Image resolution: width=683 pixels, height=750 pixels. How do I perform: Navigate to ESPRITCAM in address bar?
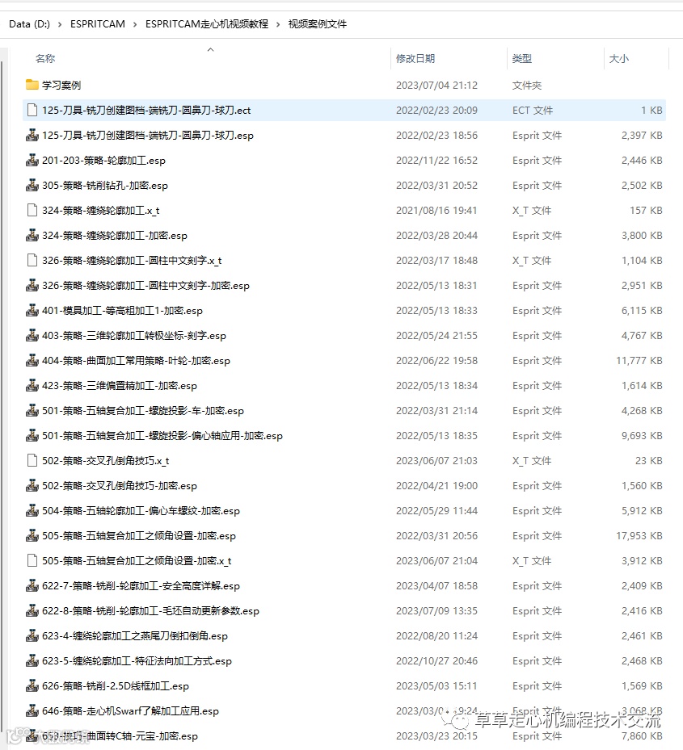(98, 24)
